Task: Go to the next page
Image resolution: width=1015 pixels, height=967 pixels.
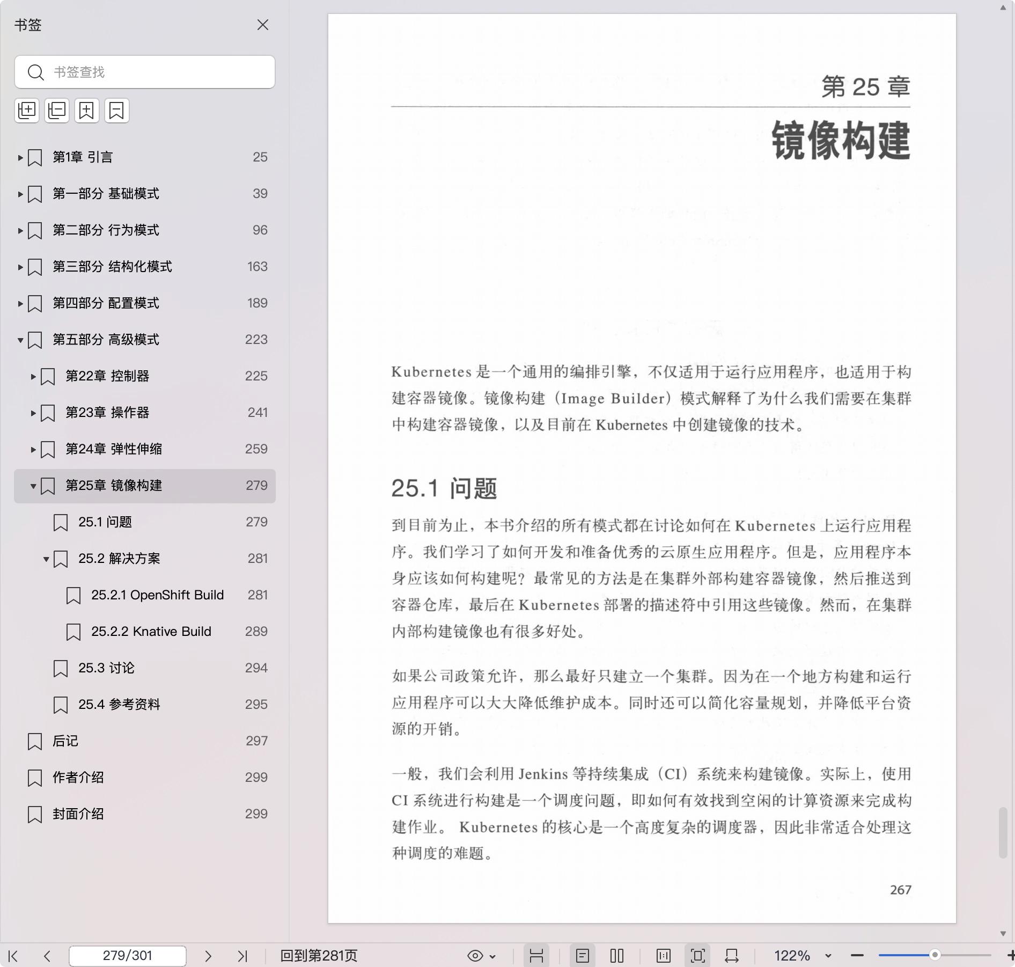Action: point(208,956)
